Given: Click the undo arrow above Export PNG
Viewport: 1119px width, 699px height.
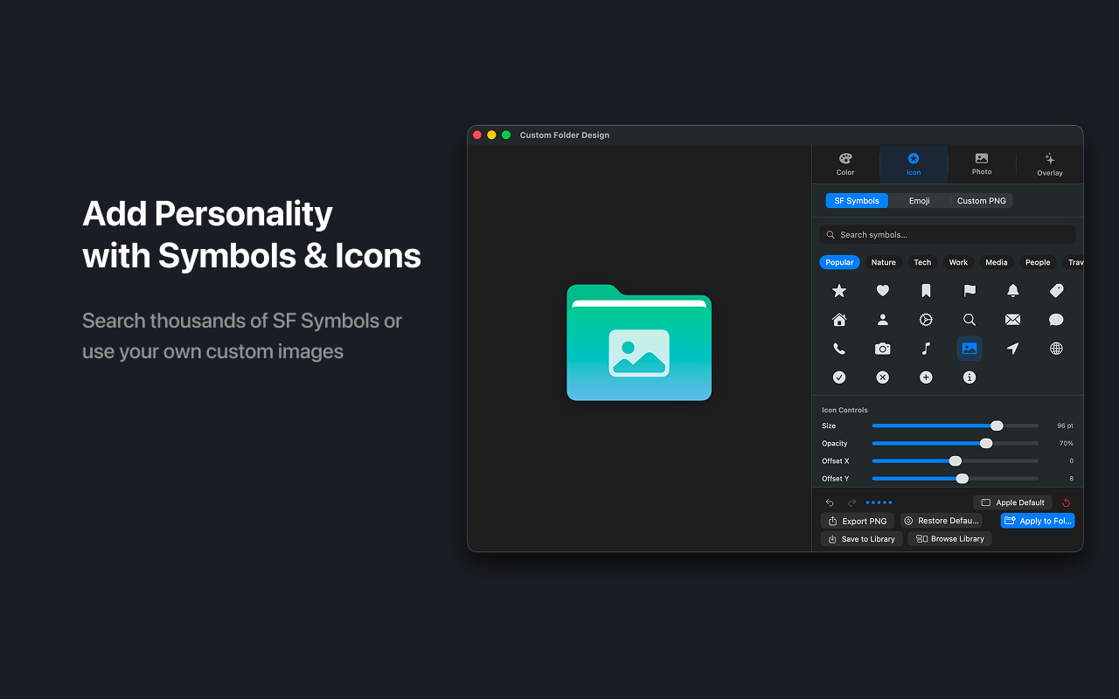Looking at the screenshot, I should (829, 502).
